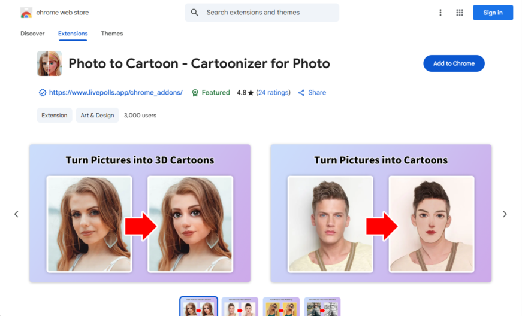The image size is (522, 316).
Task: Open the Turn Pictures into 3D Cartoons screenshot
Action: pyautogui.click(x=140, y=213)
